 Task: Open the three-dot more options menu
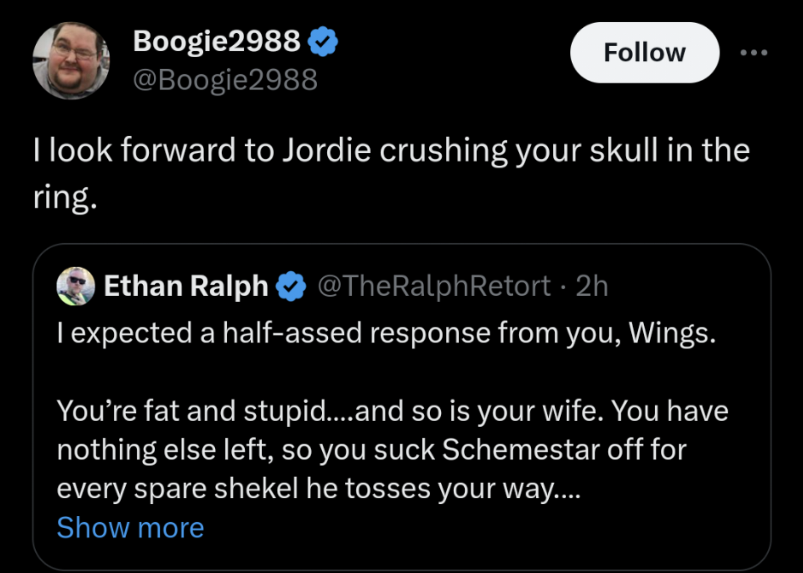point(754,53)
